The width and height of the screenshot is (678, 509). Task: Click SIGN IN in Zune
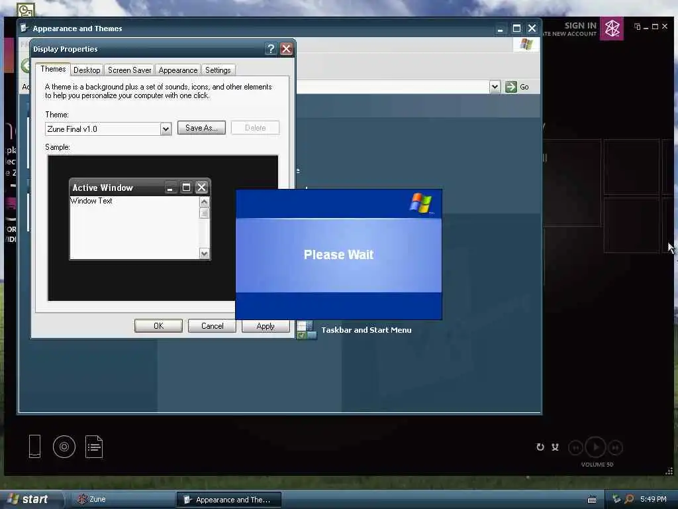(x=580, y=26)
